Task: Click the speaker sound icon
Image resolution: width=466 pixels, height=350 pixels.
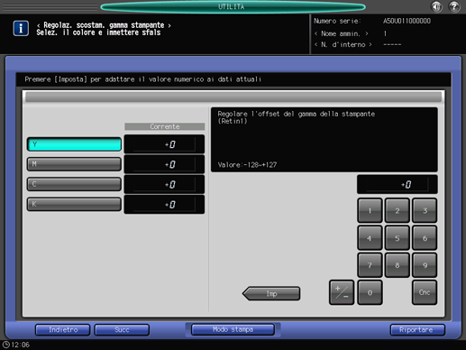Action: [x=436, y=6]
